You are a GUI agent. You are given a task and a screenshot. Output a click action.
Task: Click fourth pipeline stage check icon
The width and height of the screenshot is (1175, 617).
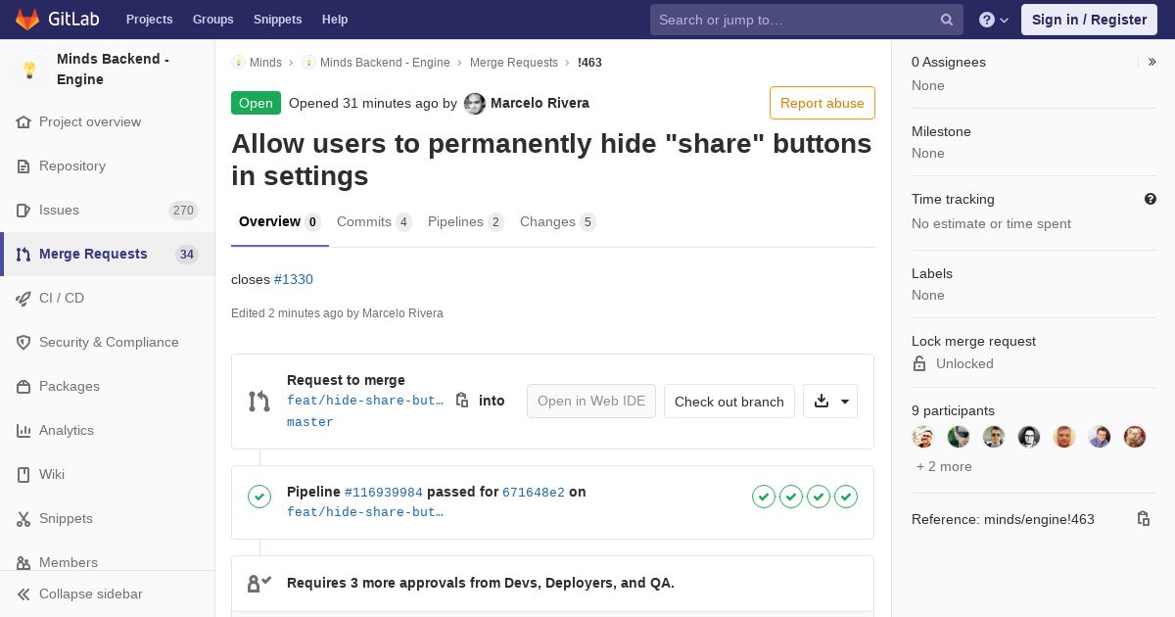(x=846, y=497)
